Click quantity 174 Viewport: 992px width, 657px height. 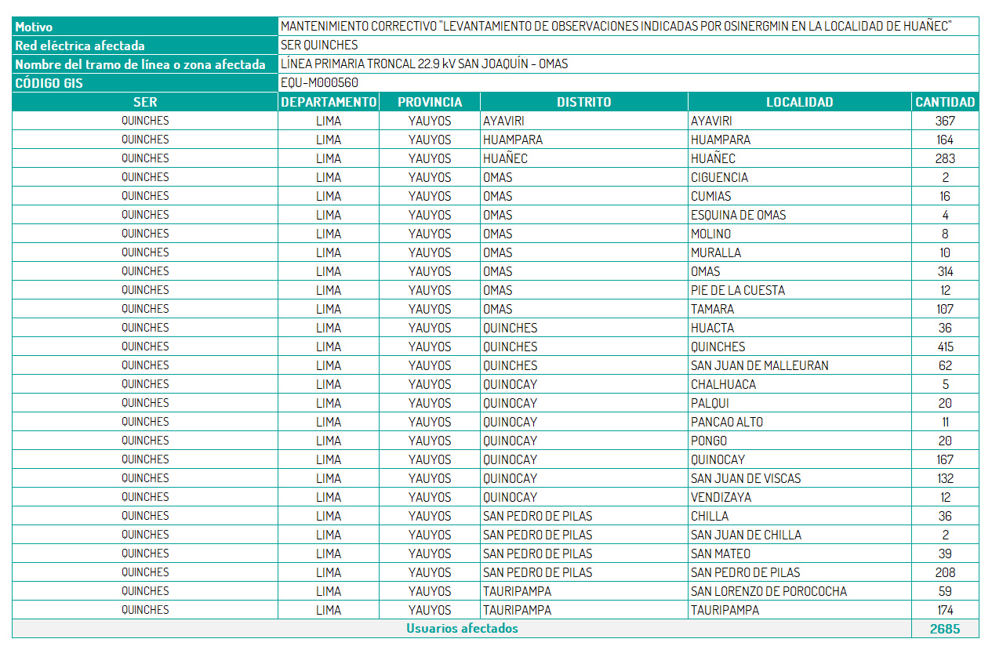tap(945, 610)
